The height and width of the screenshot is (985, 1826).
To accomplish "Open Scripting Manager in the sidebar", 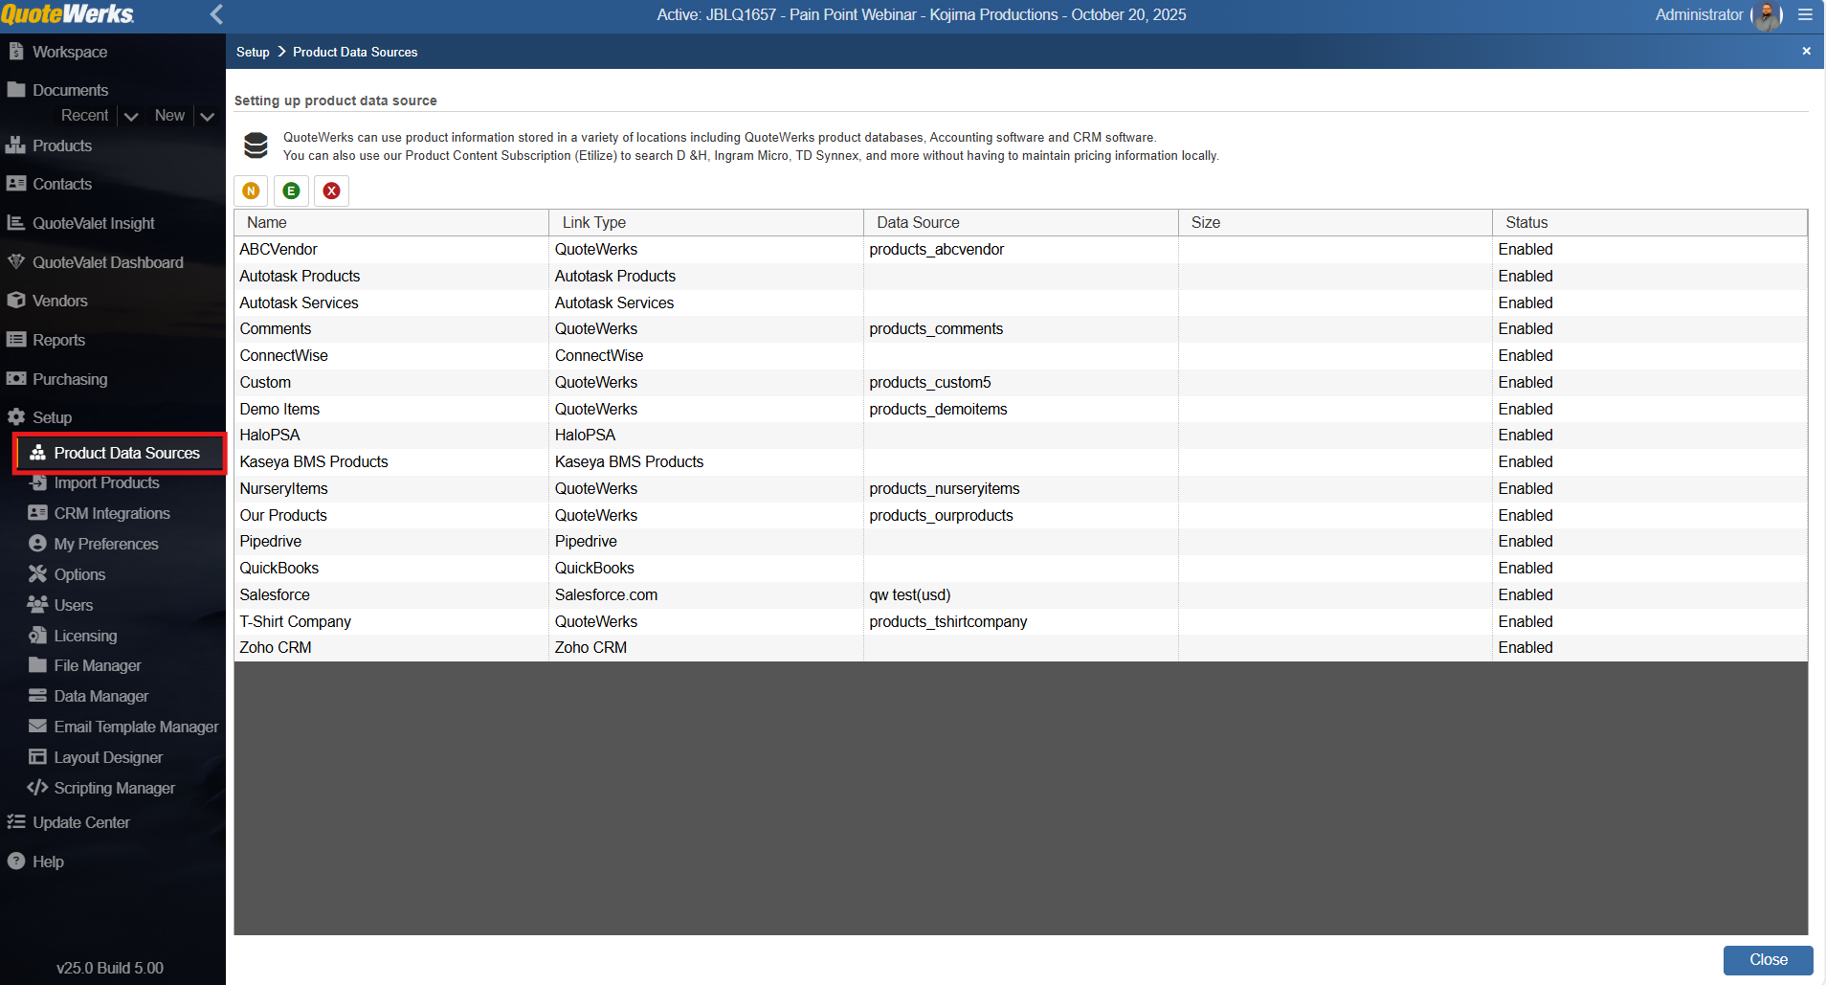I will [114, 788].
